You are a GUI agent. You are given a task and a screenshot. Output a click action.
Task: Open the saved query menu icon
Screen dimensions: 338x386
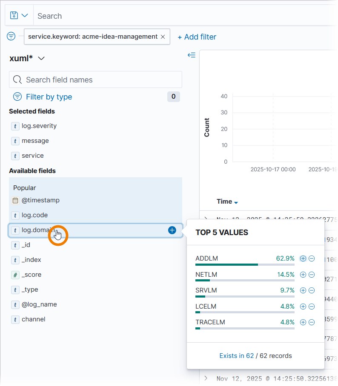coord(19,16)
